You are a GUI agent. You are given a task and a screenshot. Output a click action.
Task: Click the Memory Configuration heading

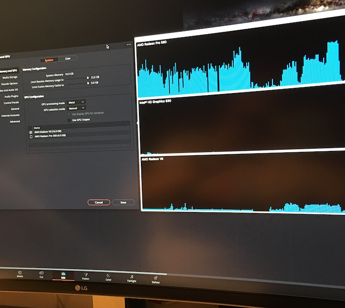(x=34, y=69)
